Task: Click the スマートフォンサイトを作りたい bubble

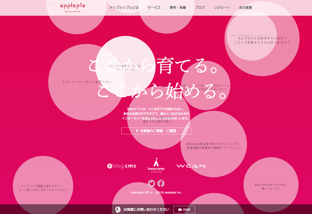Action: (x=83, y=82)
